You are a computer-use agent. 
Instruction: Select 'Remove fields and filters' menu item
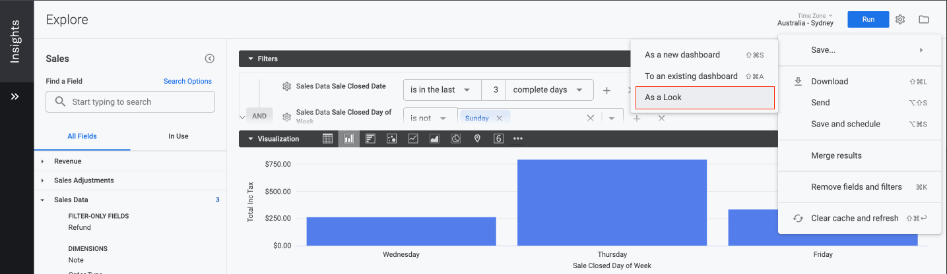pos(860,187)
